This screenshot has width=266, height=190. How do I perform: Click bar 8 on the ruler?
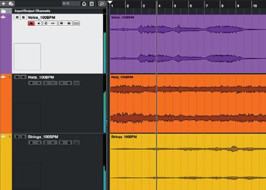pos(222,6)
